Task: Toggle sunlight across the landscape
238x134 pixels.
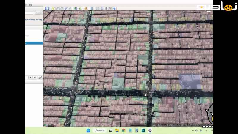Action: pyautogui.click(x=80, y=8)
